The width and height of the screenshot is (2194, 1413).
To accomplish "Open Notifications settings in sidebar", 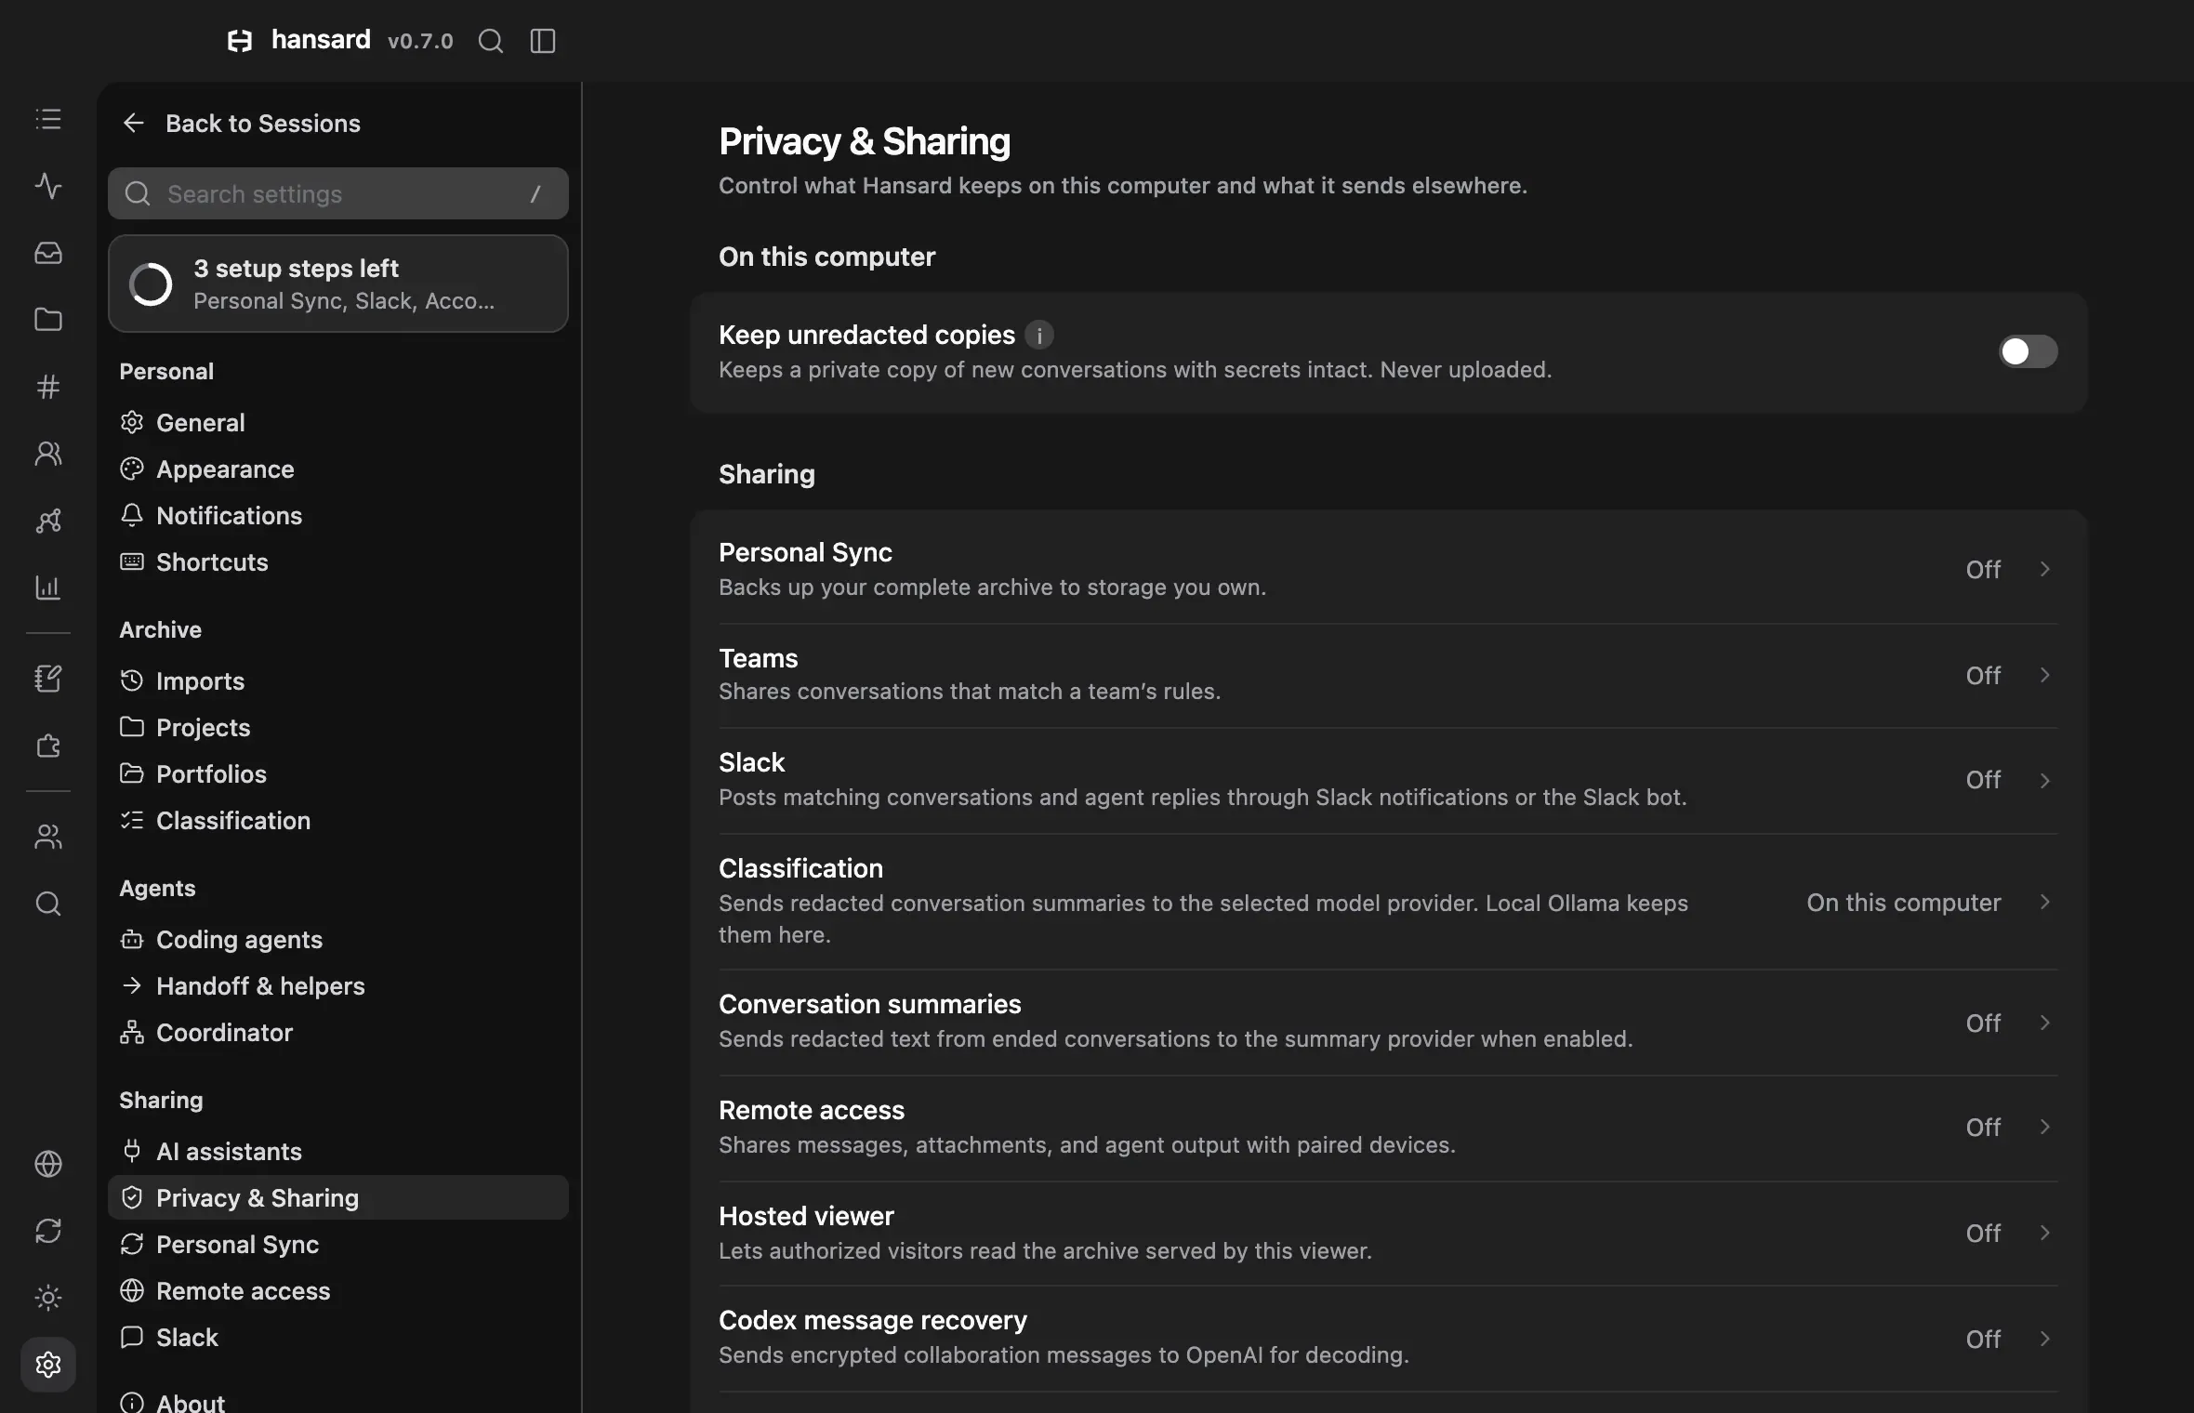I will [x=338, y=516].
